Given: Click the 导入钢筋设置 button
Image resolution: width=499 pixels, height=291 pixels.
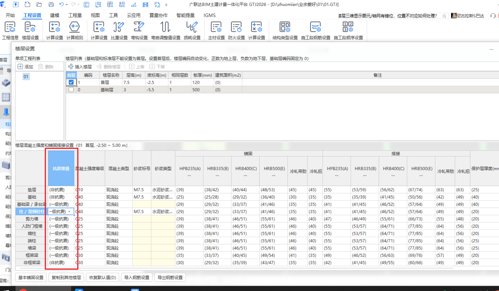Looking at the screenshot, I should pyautogui.click(x=137, y=277).
